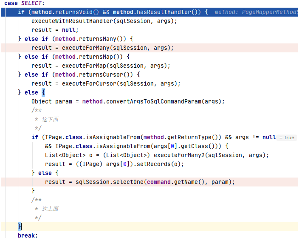Click the highlighted opening brace after 'else'
The height and width of the screenshot is (238, 299).
pos(43,92)
